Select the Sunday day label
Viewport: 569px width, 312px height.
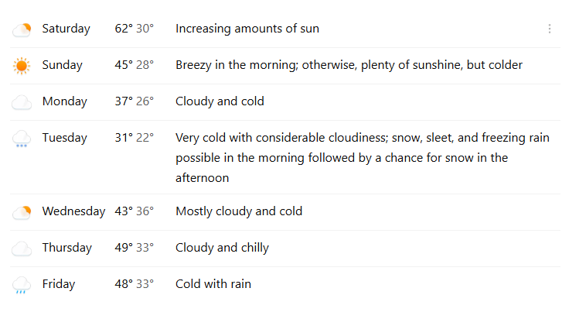tap(63, 65)
